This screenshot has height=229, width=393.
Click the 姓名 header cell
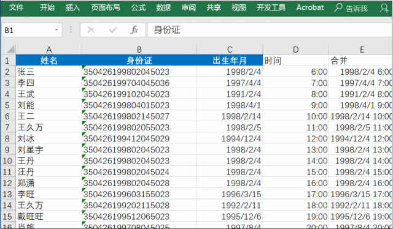tap(49, 60)
